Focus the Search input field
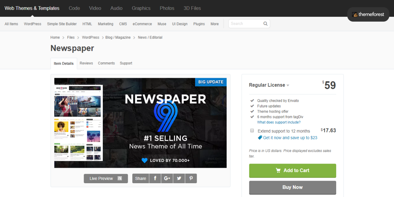 (246, 24)
